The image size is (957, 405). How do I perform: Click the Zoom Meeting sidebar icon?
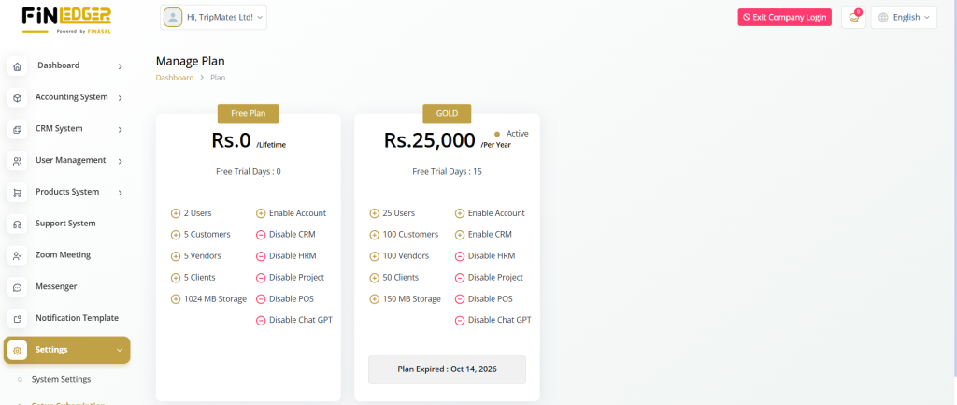pyautogui.click(x=17, y=255)
